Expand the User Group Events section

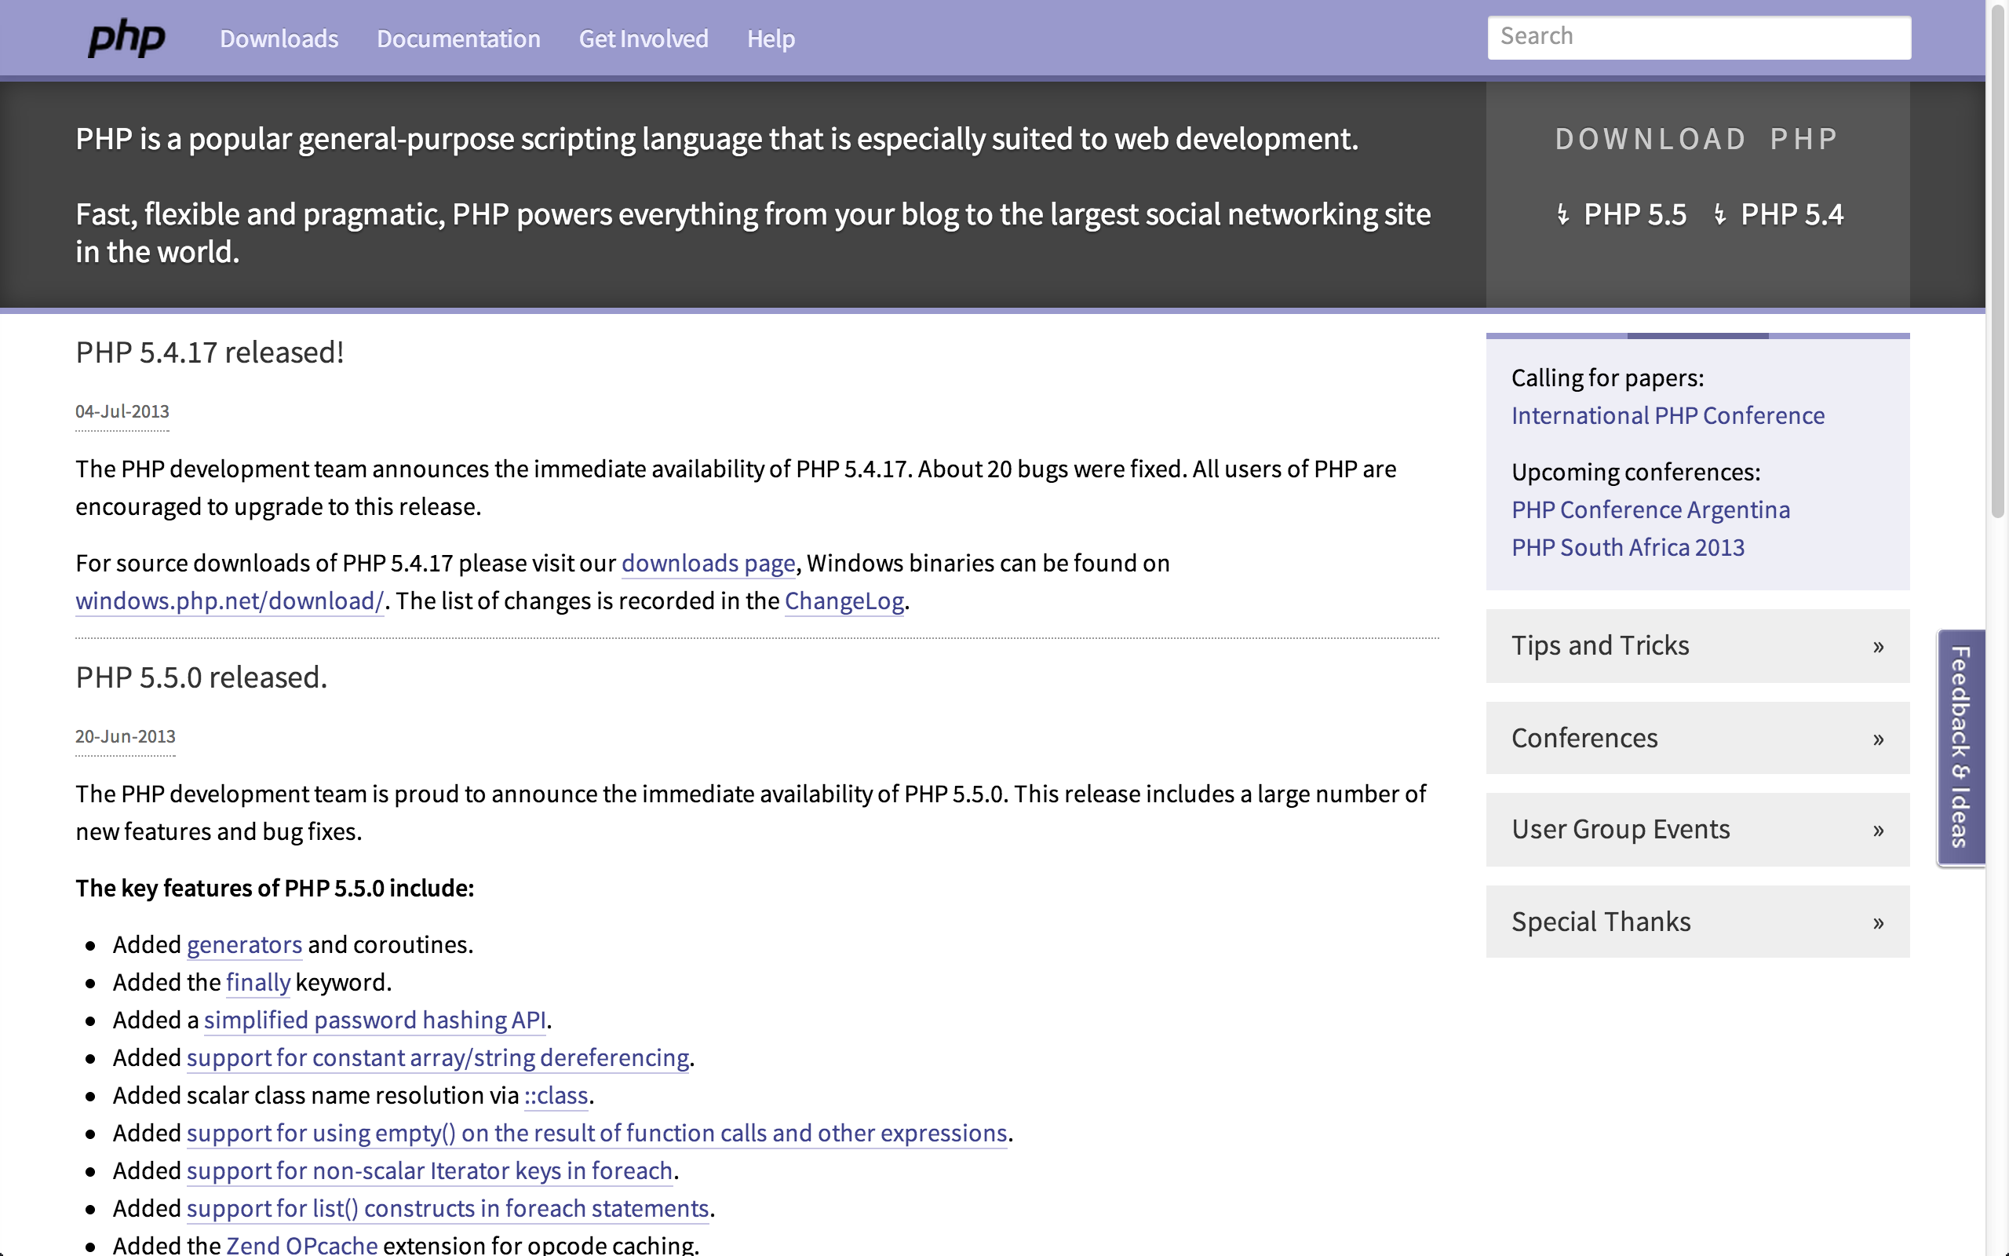[x=1697, y=829]
